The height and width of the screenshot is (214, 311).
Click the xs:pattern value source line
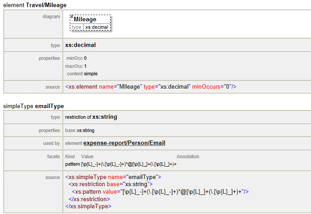click(x=160, y=191)
